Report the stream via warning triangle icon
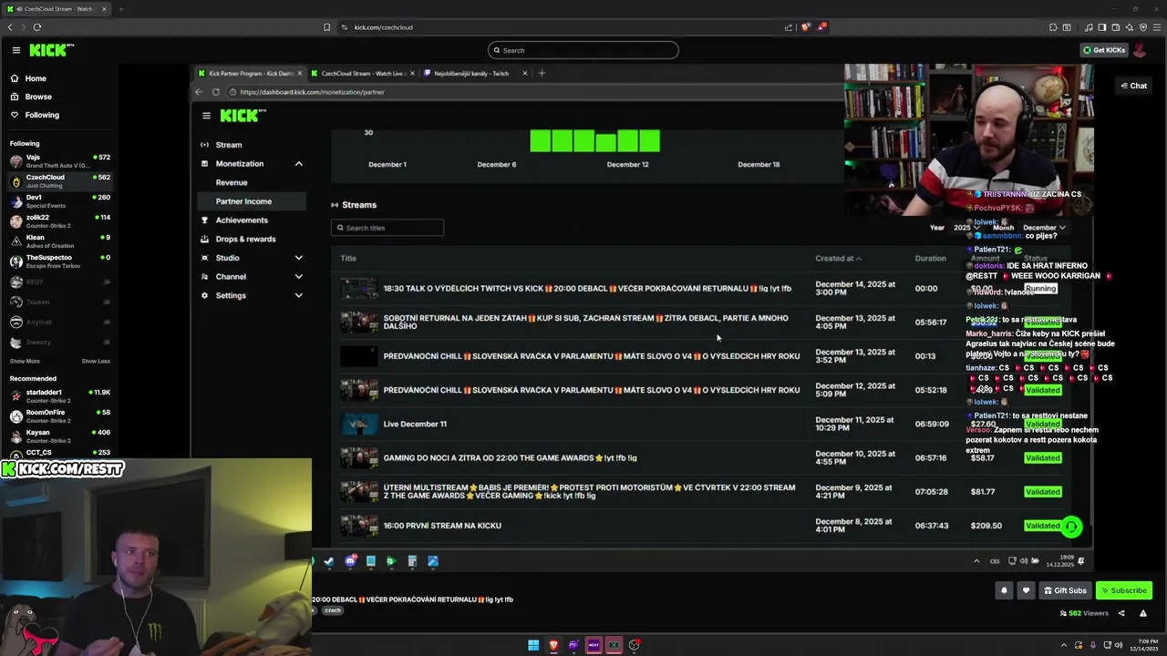 [1143, 613]
